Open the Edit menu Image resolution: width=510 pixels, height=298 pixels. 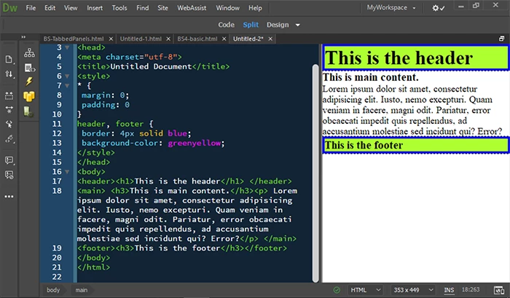(50, 8)
